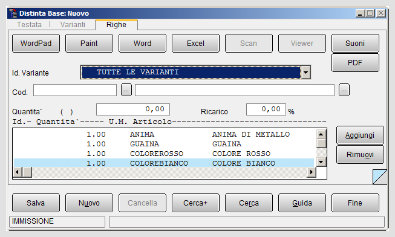Click the Salva button
Image resolution: width=395 pixels, height=237 pixels.
pos(36,203)
